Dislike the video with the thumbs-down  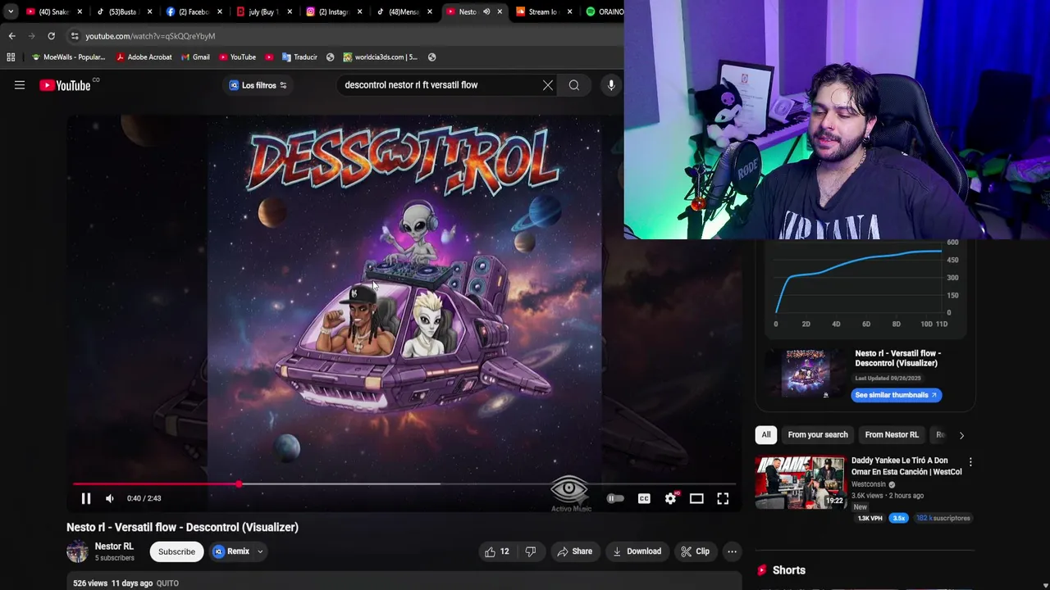(531, 551)
